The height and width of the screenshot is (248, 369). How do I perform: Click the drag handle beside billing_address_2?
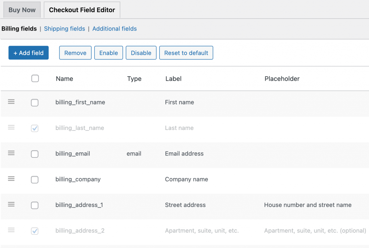click(11, 231)
